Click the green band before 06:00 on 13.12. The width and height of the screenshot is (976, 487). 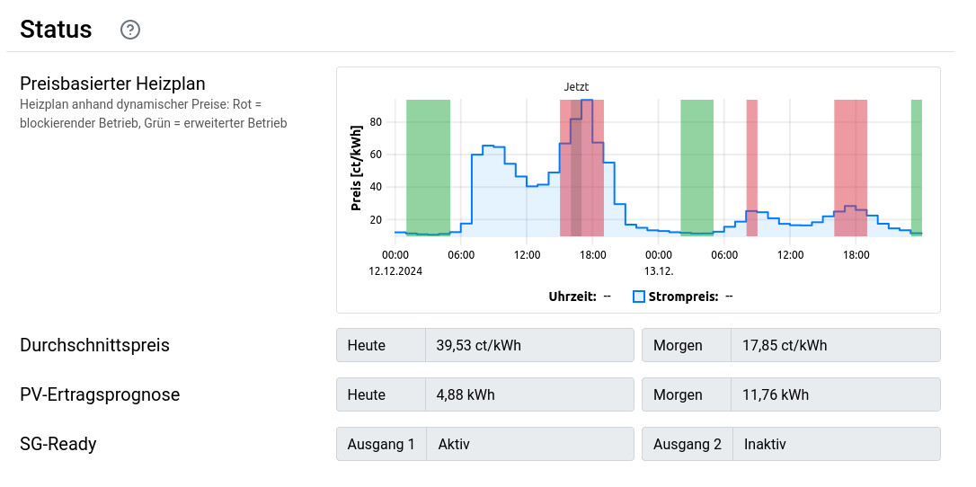click(x=697, y=167)
